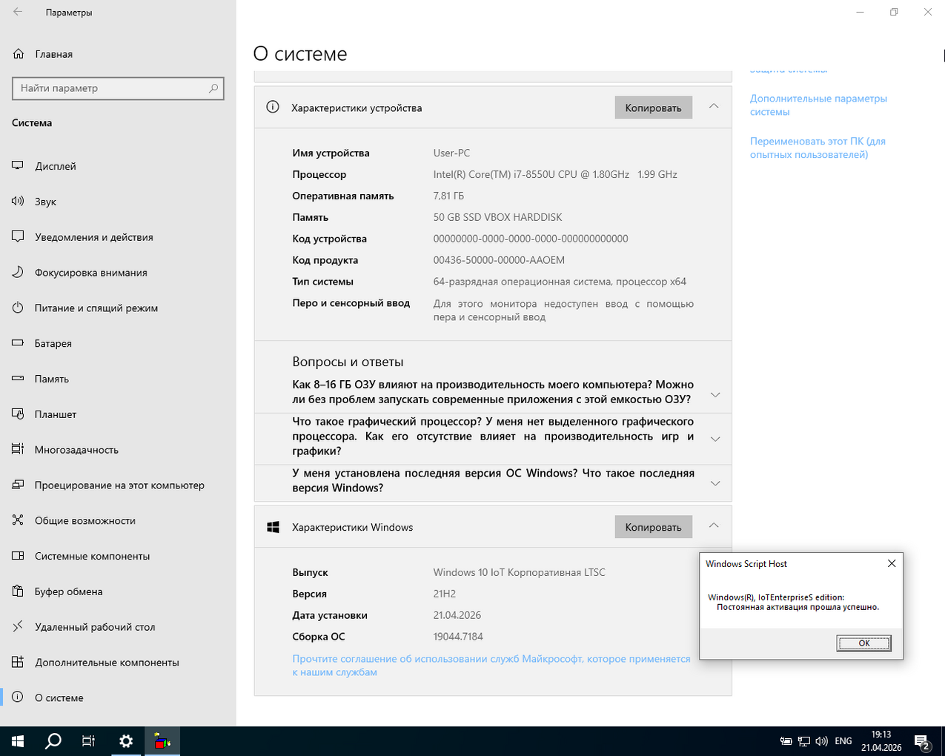The height and width of the screenshot is (756, 945).
Task: Click version value 21H2
Action: 445,594
